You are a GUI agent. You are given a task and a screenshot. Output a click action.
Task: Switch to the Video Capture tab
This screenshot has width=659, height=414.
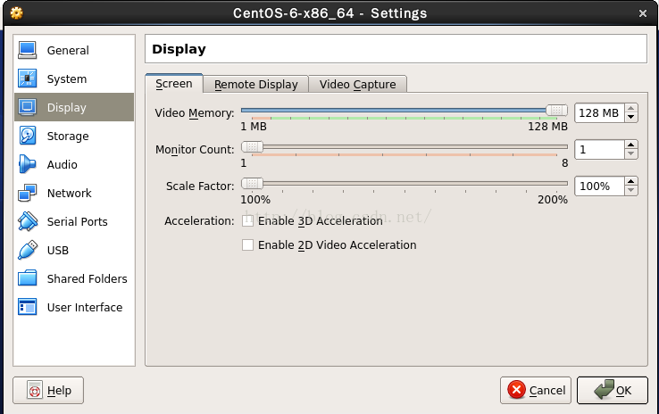coord(358,85)
